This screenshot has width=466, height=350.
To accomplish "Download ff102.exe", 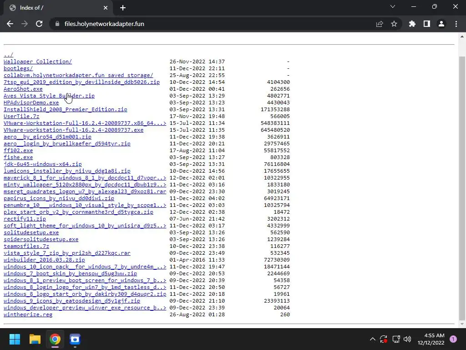I will (18, 150).
